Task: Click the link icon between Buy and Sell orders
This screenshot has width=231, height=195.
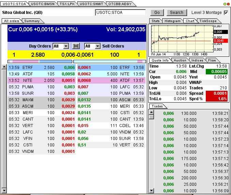Action: [x=76, y=46]
